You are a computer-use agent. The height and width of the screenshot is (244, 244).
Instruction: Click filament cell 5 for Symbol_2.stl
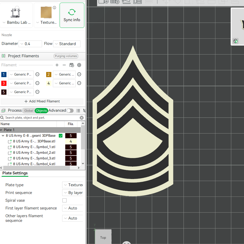point(71,153)
